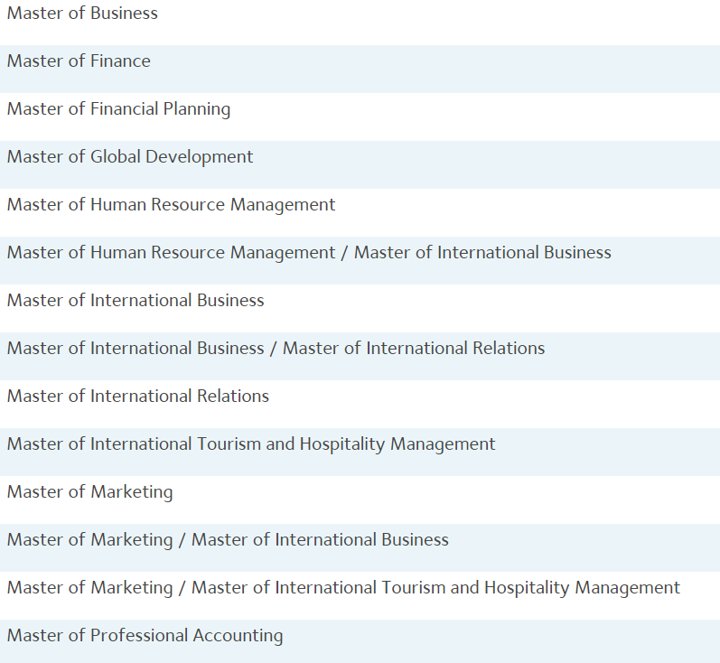Click 'Master of Marketing' in Marketing / International Business row
This screenshot has height=663, width=720.
(x=89, y=540)
